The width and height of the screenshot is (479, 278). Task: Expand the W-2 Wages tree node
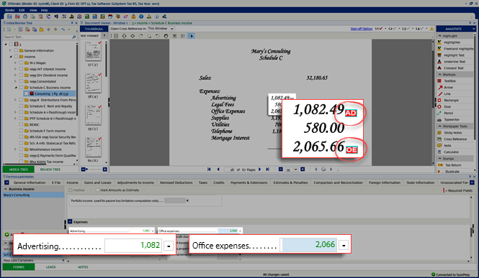[16, 62]
